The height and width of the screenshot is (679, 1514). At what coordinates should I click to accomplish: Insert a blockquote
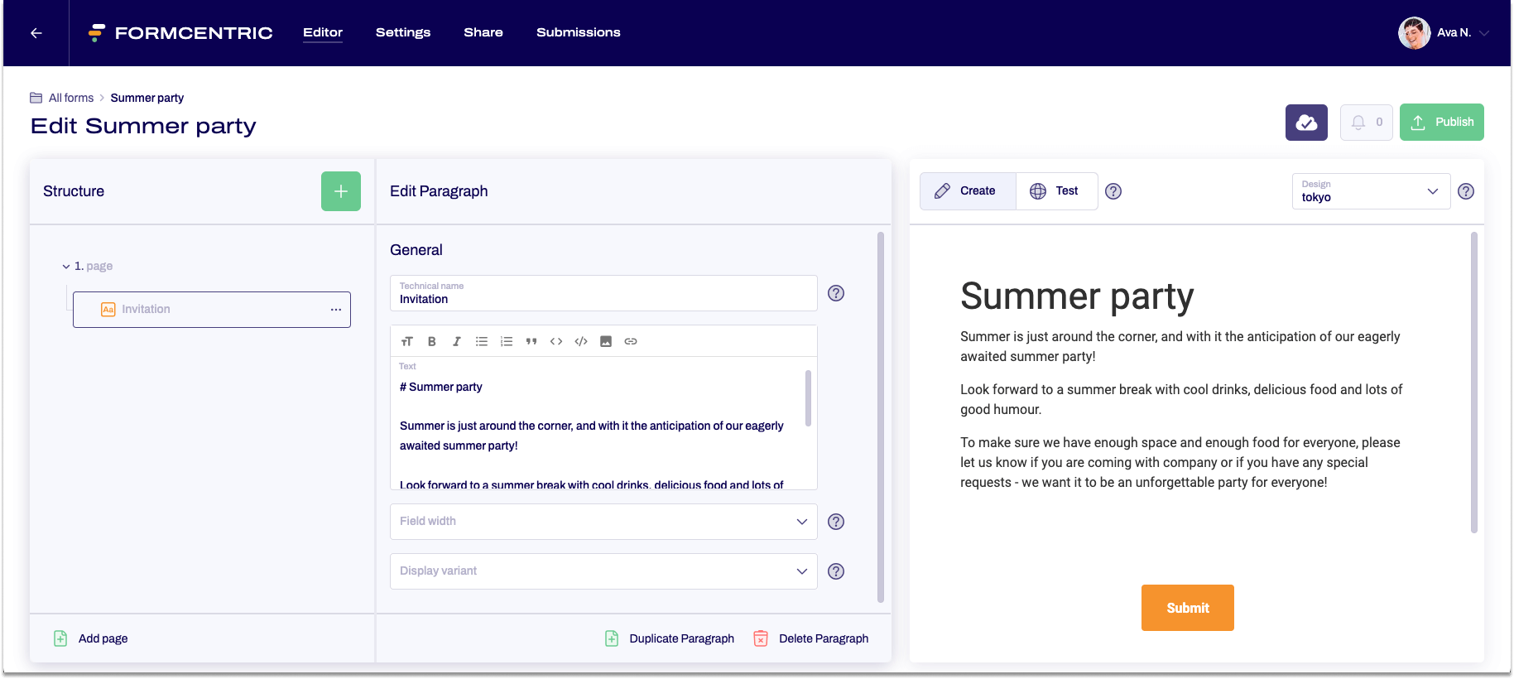click(x=531, y=341)
